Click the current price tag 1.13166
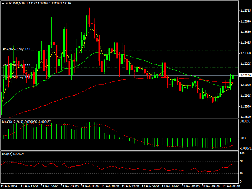252x189 pixels. pyautogui.click(x=245, y=75)
